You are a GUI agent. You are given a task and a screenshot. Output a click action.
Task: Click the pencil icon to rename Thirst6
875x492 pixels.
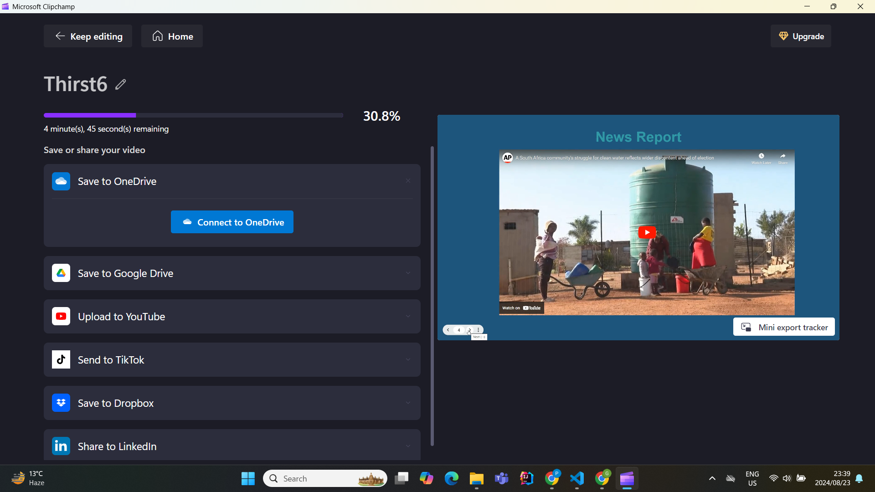120,85
